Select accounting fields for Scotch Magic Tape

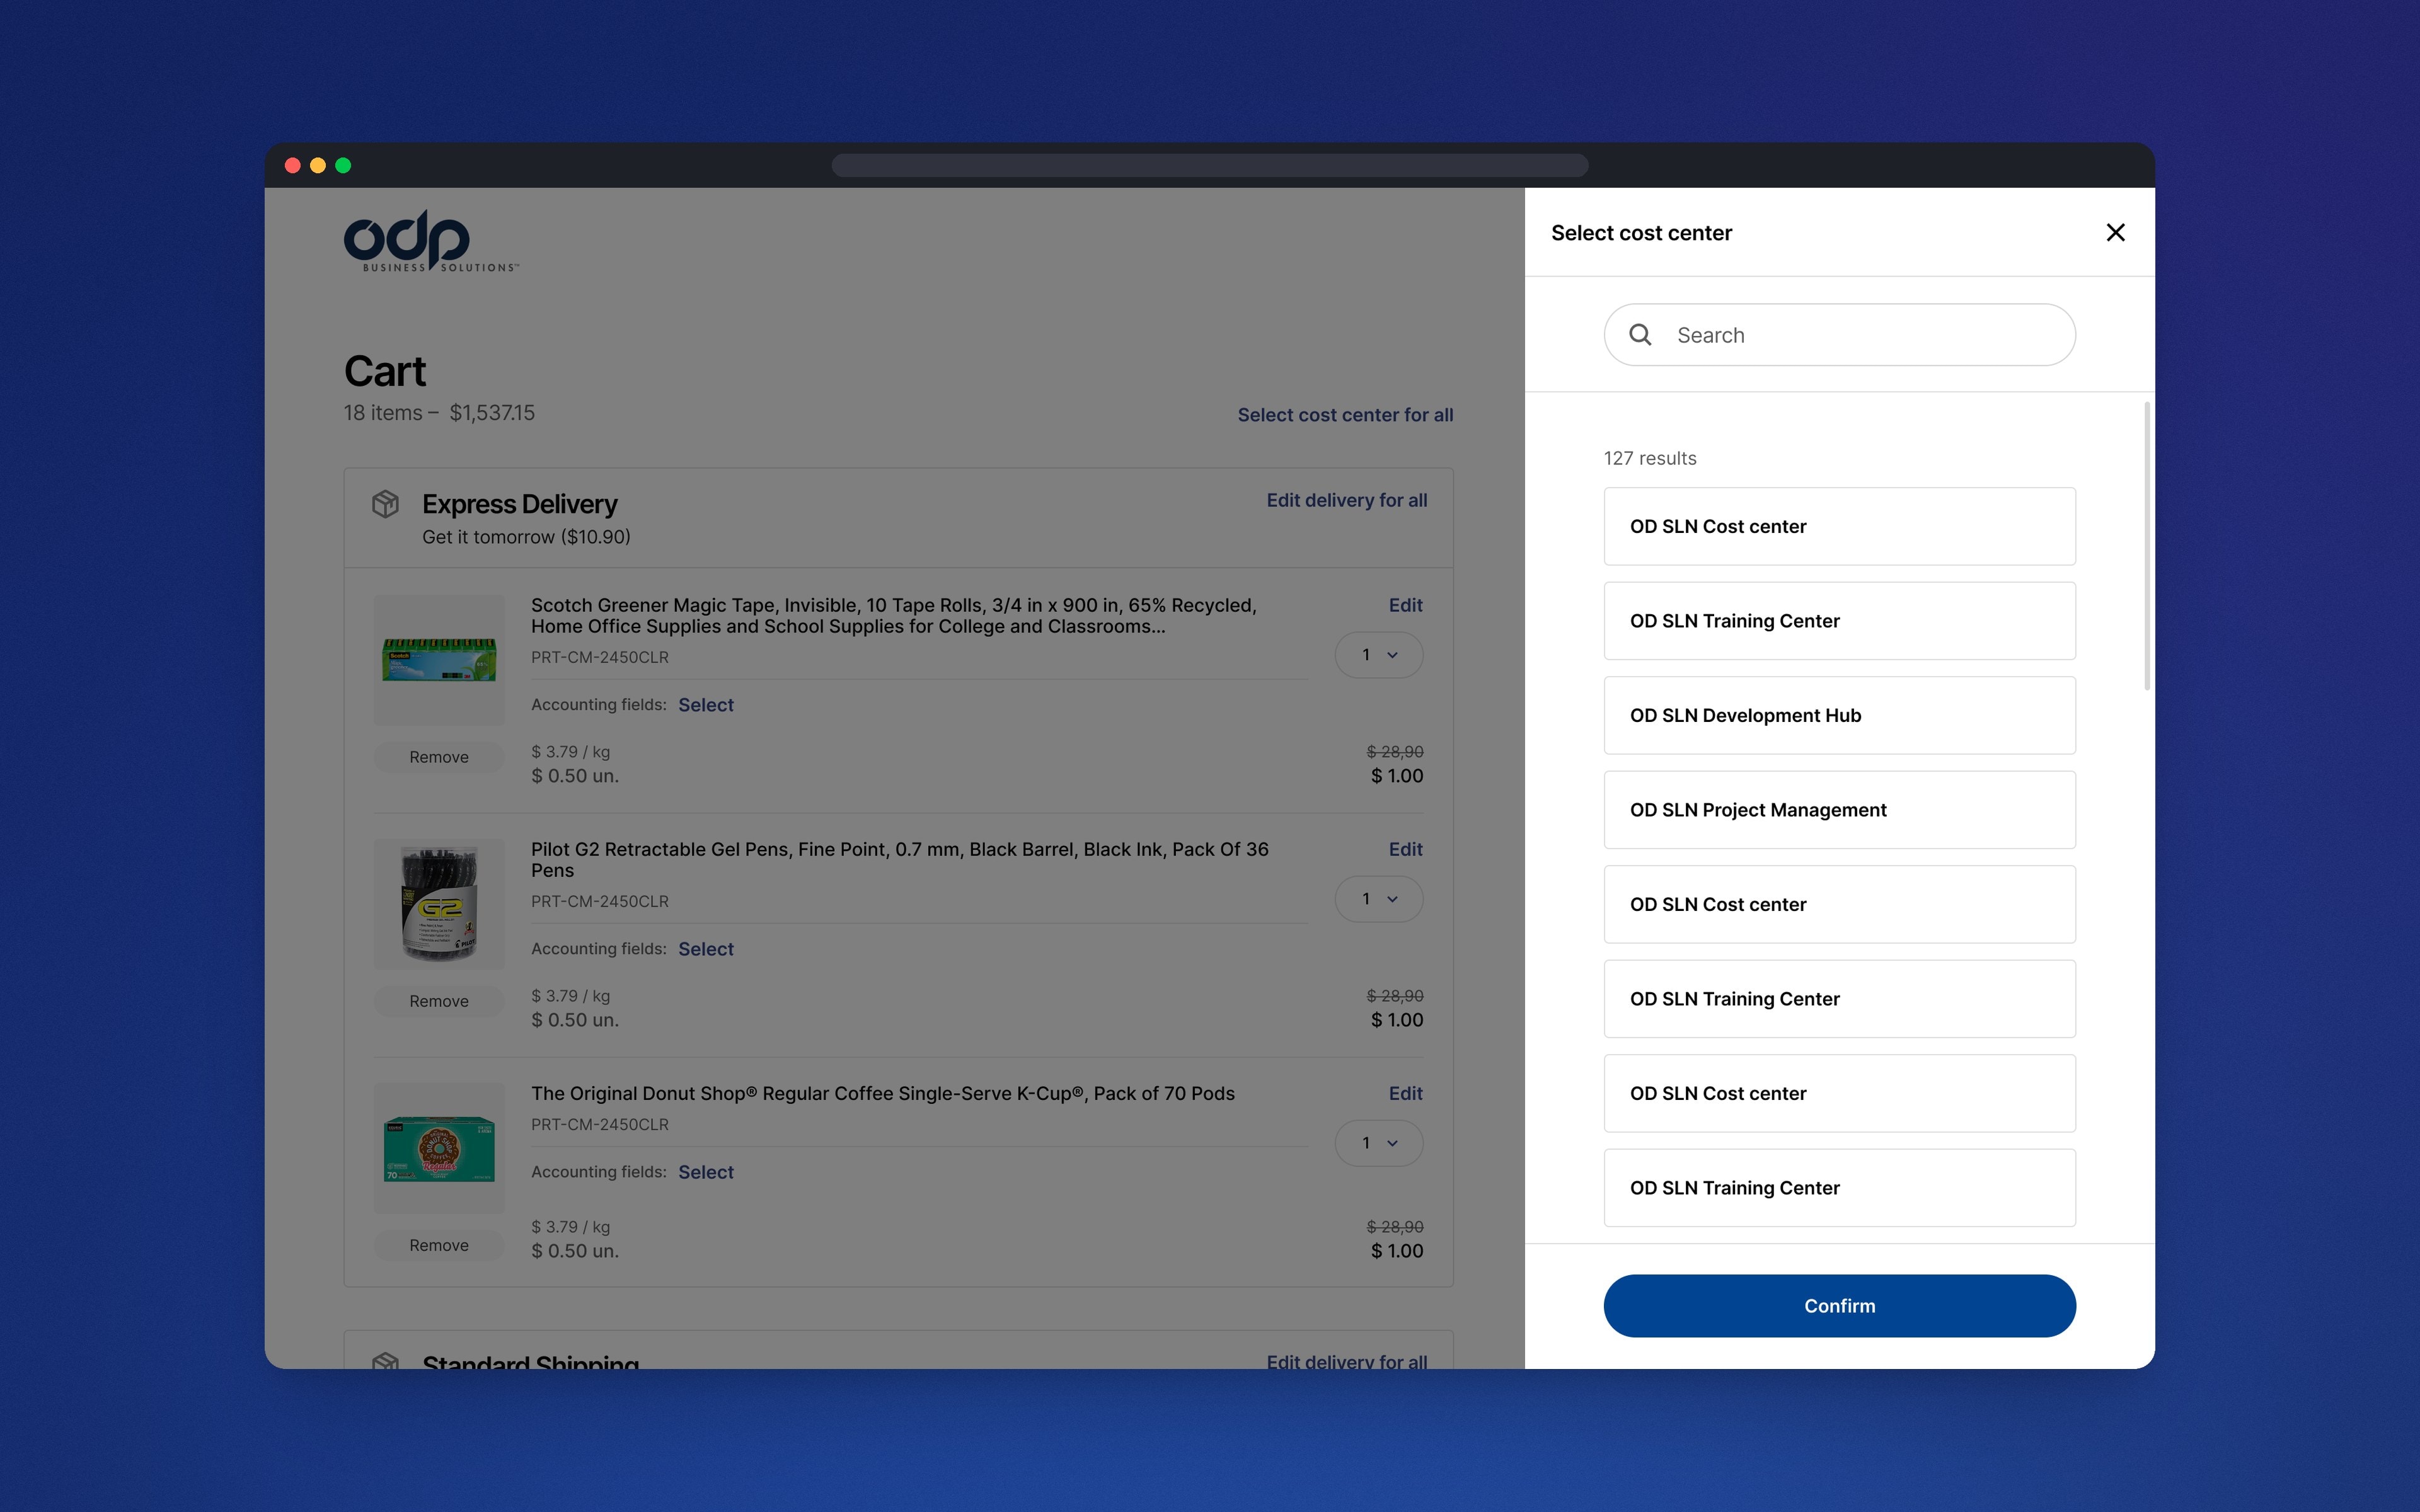click(x=705, y=705)
